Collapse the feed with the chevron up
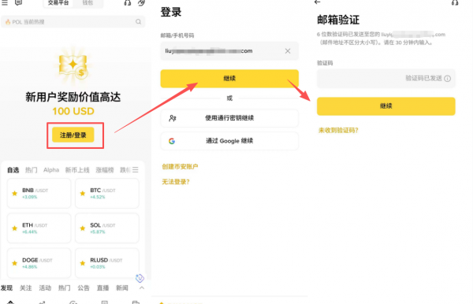 point(141,288)
